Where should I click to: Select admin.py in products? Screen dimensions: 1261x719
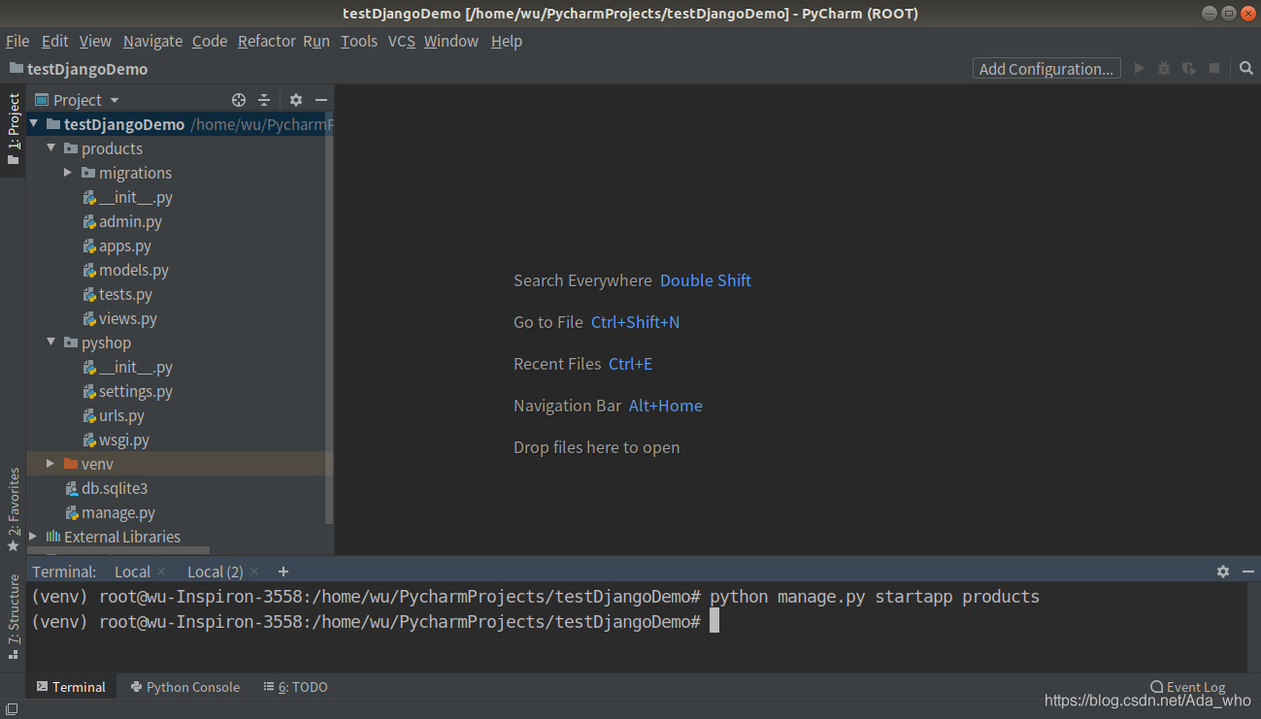(x=121, y=221)
